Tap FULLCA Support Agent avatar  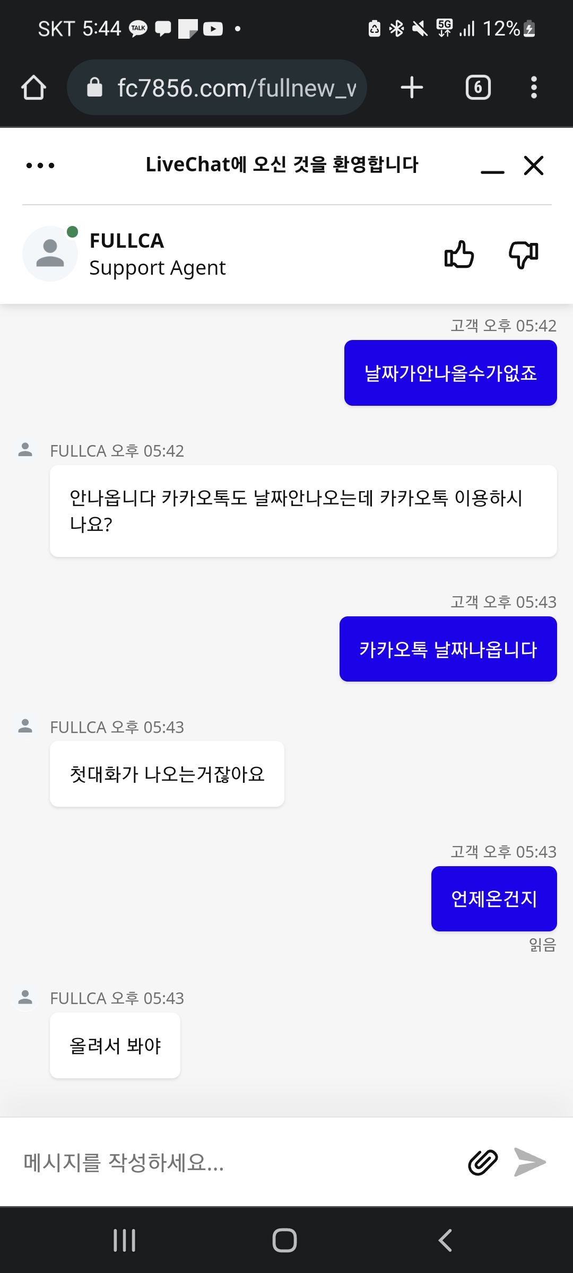(50, 254)
